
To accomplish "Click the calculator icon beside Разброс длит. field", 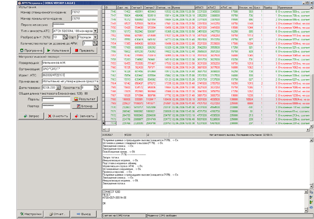I will click(x=65, y=37).
